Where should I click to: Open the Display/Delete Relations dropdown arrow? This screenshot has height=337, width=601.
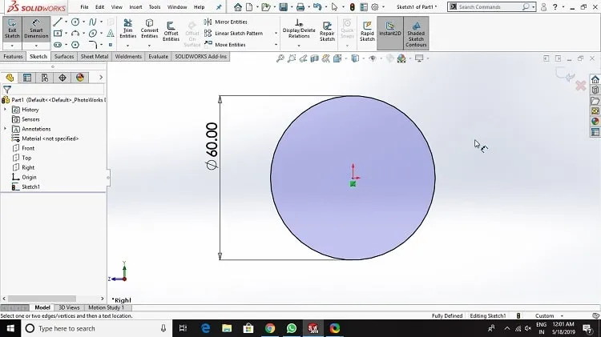299,46
